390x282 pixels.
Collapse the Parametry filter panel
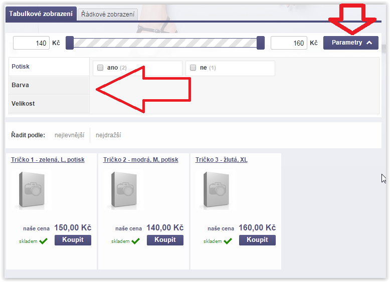point(351,43)
